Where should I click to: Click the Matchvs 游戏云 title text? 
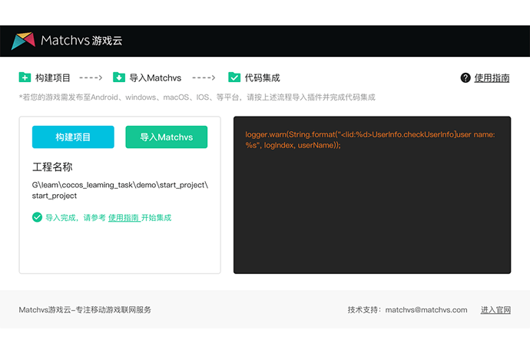(81, 41)
